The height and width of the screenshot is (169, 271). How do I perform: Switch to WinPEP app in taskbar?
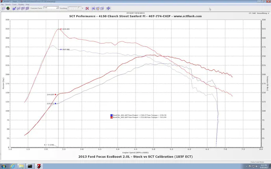point(39,166)
